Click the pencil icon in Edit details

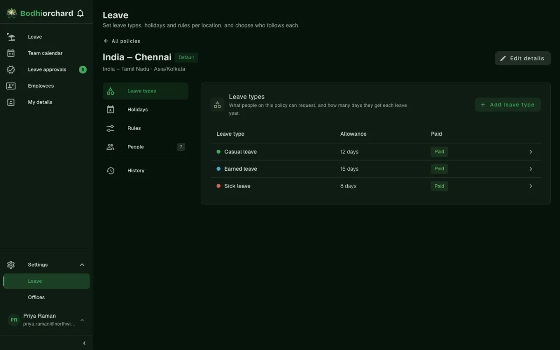point(503,58)
